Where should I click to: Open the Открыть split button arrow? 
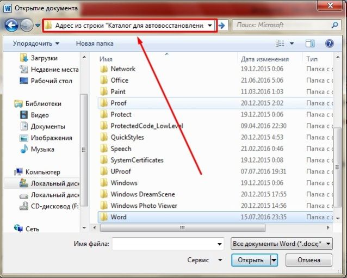(x=274, y=260)
